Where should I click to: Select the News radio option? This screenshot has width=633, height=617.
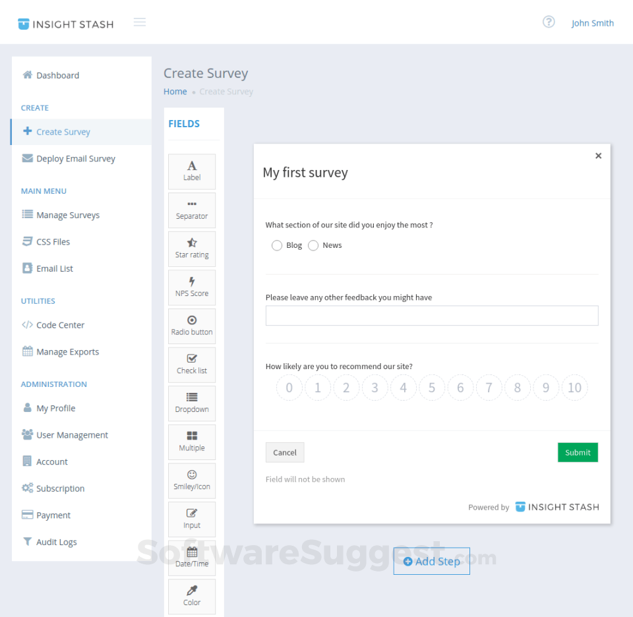pyautogui.click(x=313, y=245)
